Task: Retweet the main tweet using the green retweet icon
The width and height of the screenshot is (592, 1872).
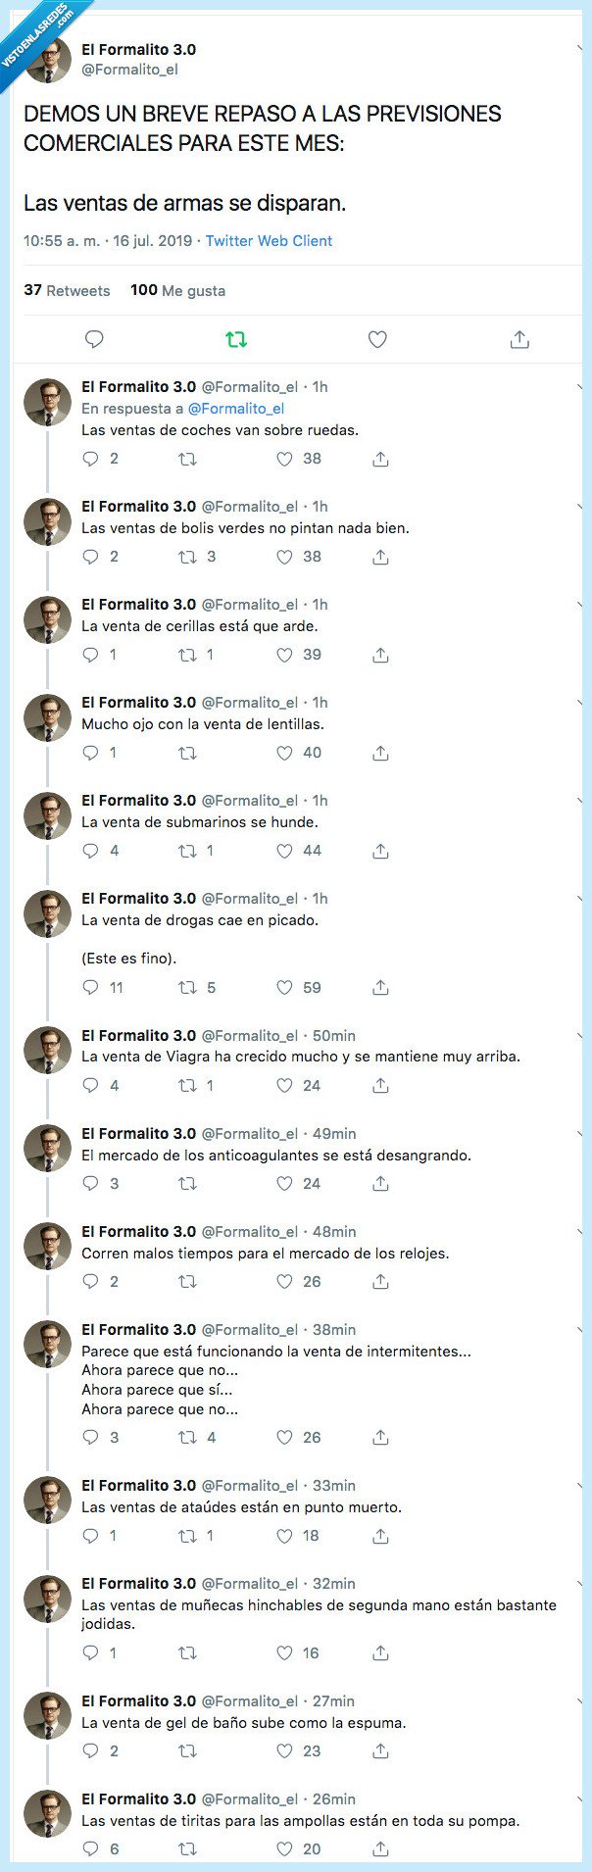Action: tap(236, 340)
